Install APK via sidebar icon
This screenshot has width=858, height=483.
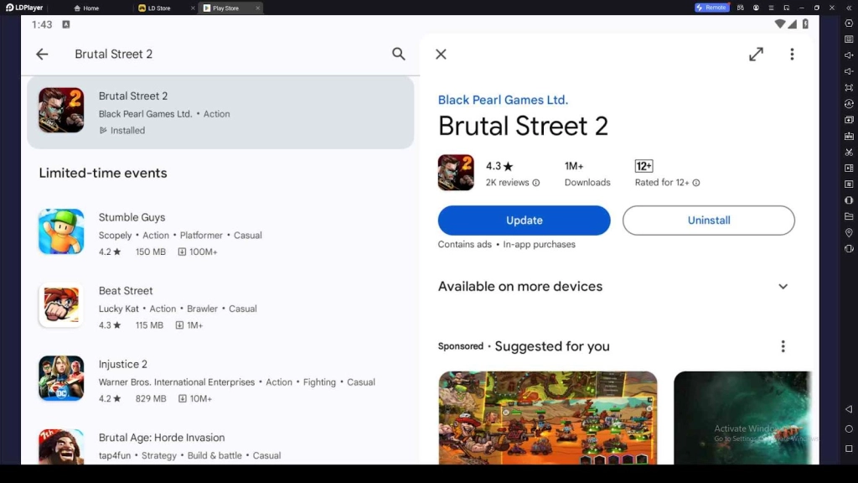tap(849, 136)
